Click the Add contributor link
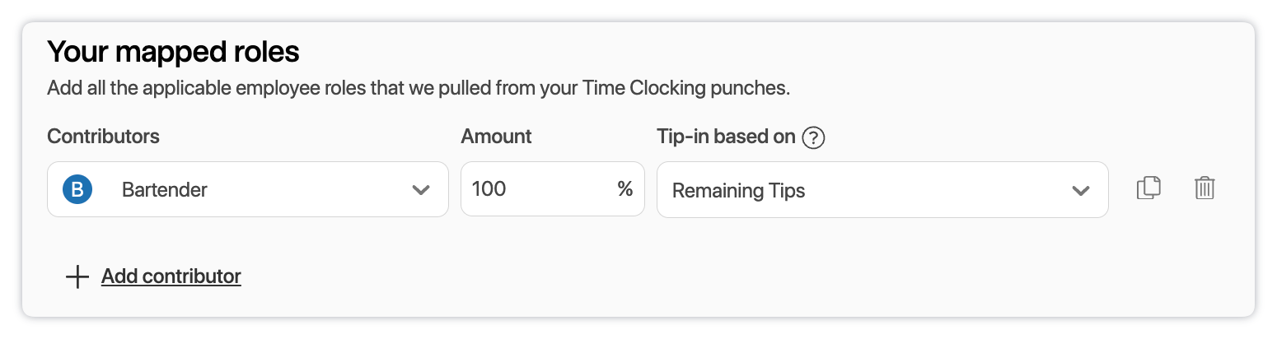 tap(171, 276)
